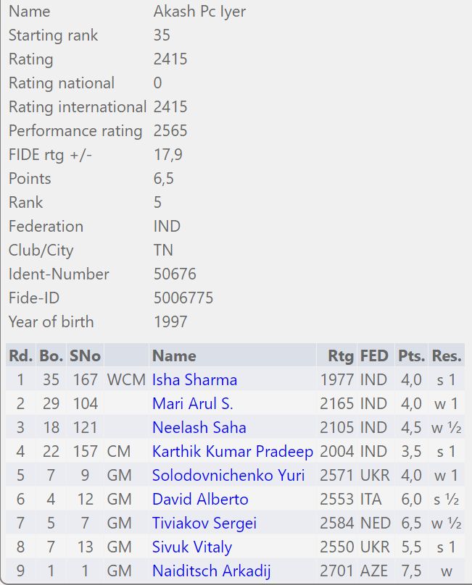Click the player name Akash Pc Iyer
The image size is (472, 585).
click(x=199, y=11)
